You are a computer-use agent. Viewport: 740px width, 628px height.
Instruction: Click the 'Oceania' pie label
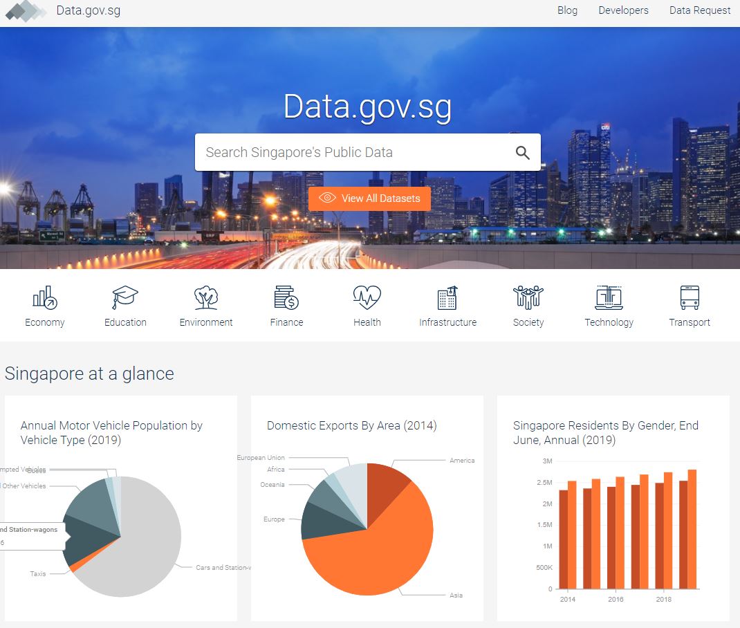[x=272, y=485]
